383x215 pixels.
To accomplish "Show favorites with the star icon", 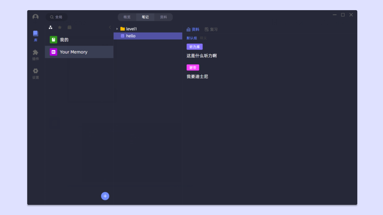I will (x=60, y=27).
